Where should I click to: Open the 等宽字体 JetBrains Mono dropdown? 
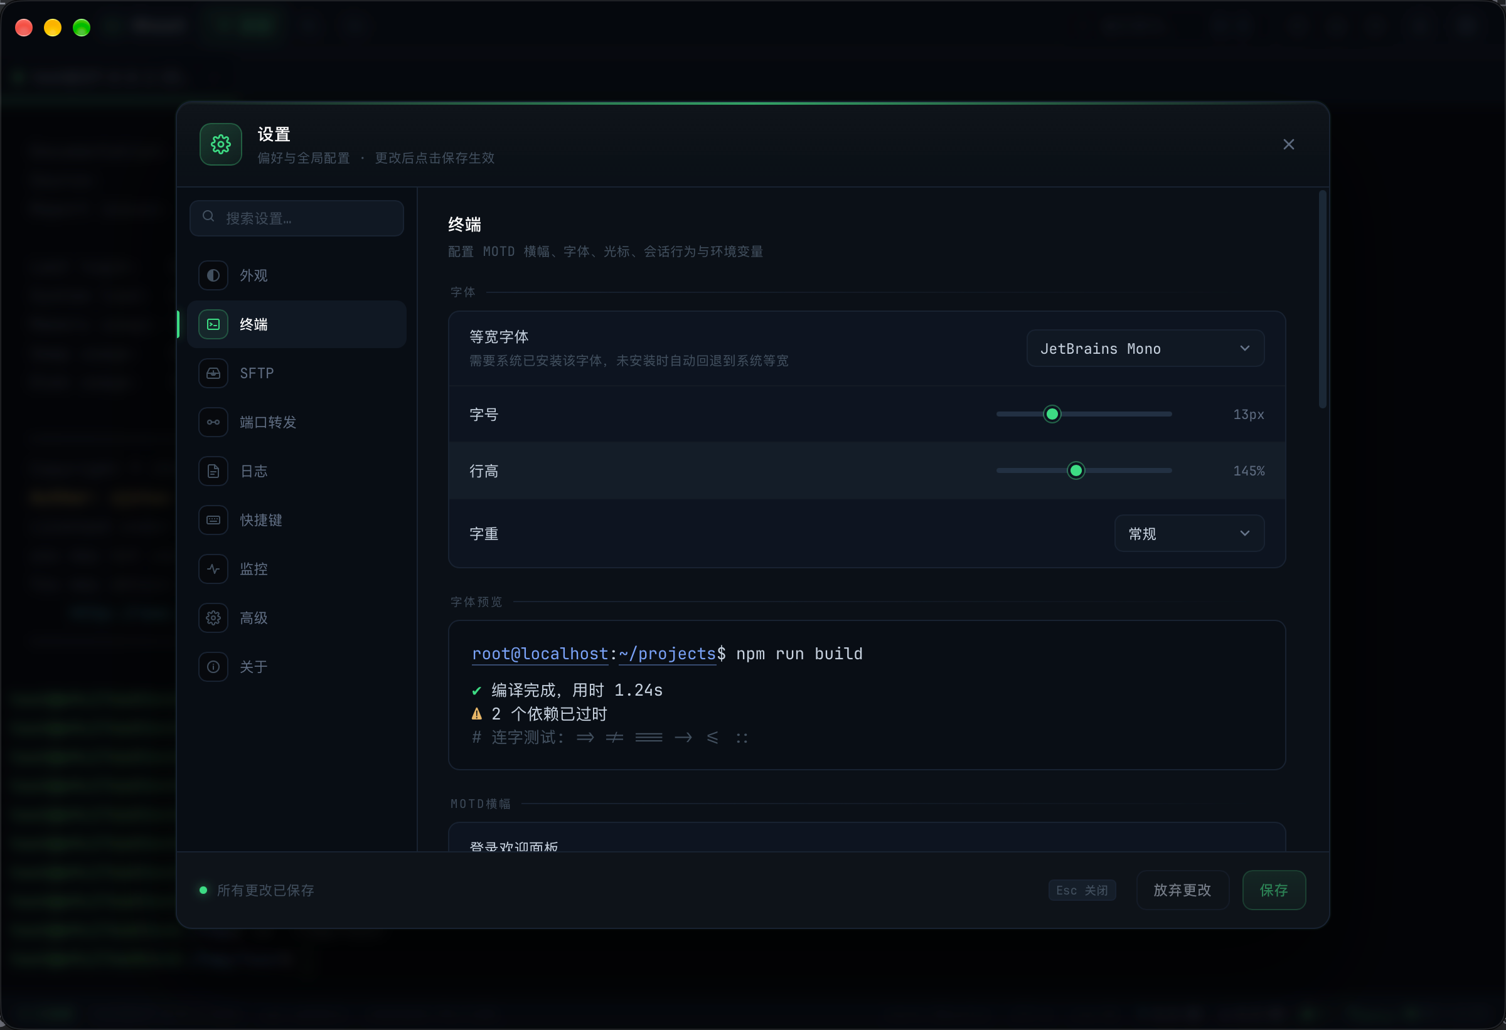pos(1145,349)
